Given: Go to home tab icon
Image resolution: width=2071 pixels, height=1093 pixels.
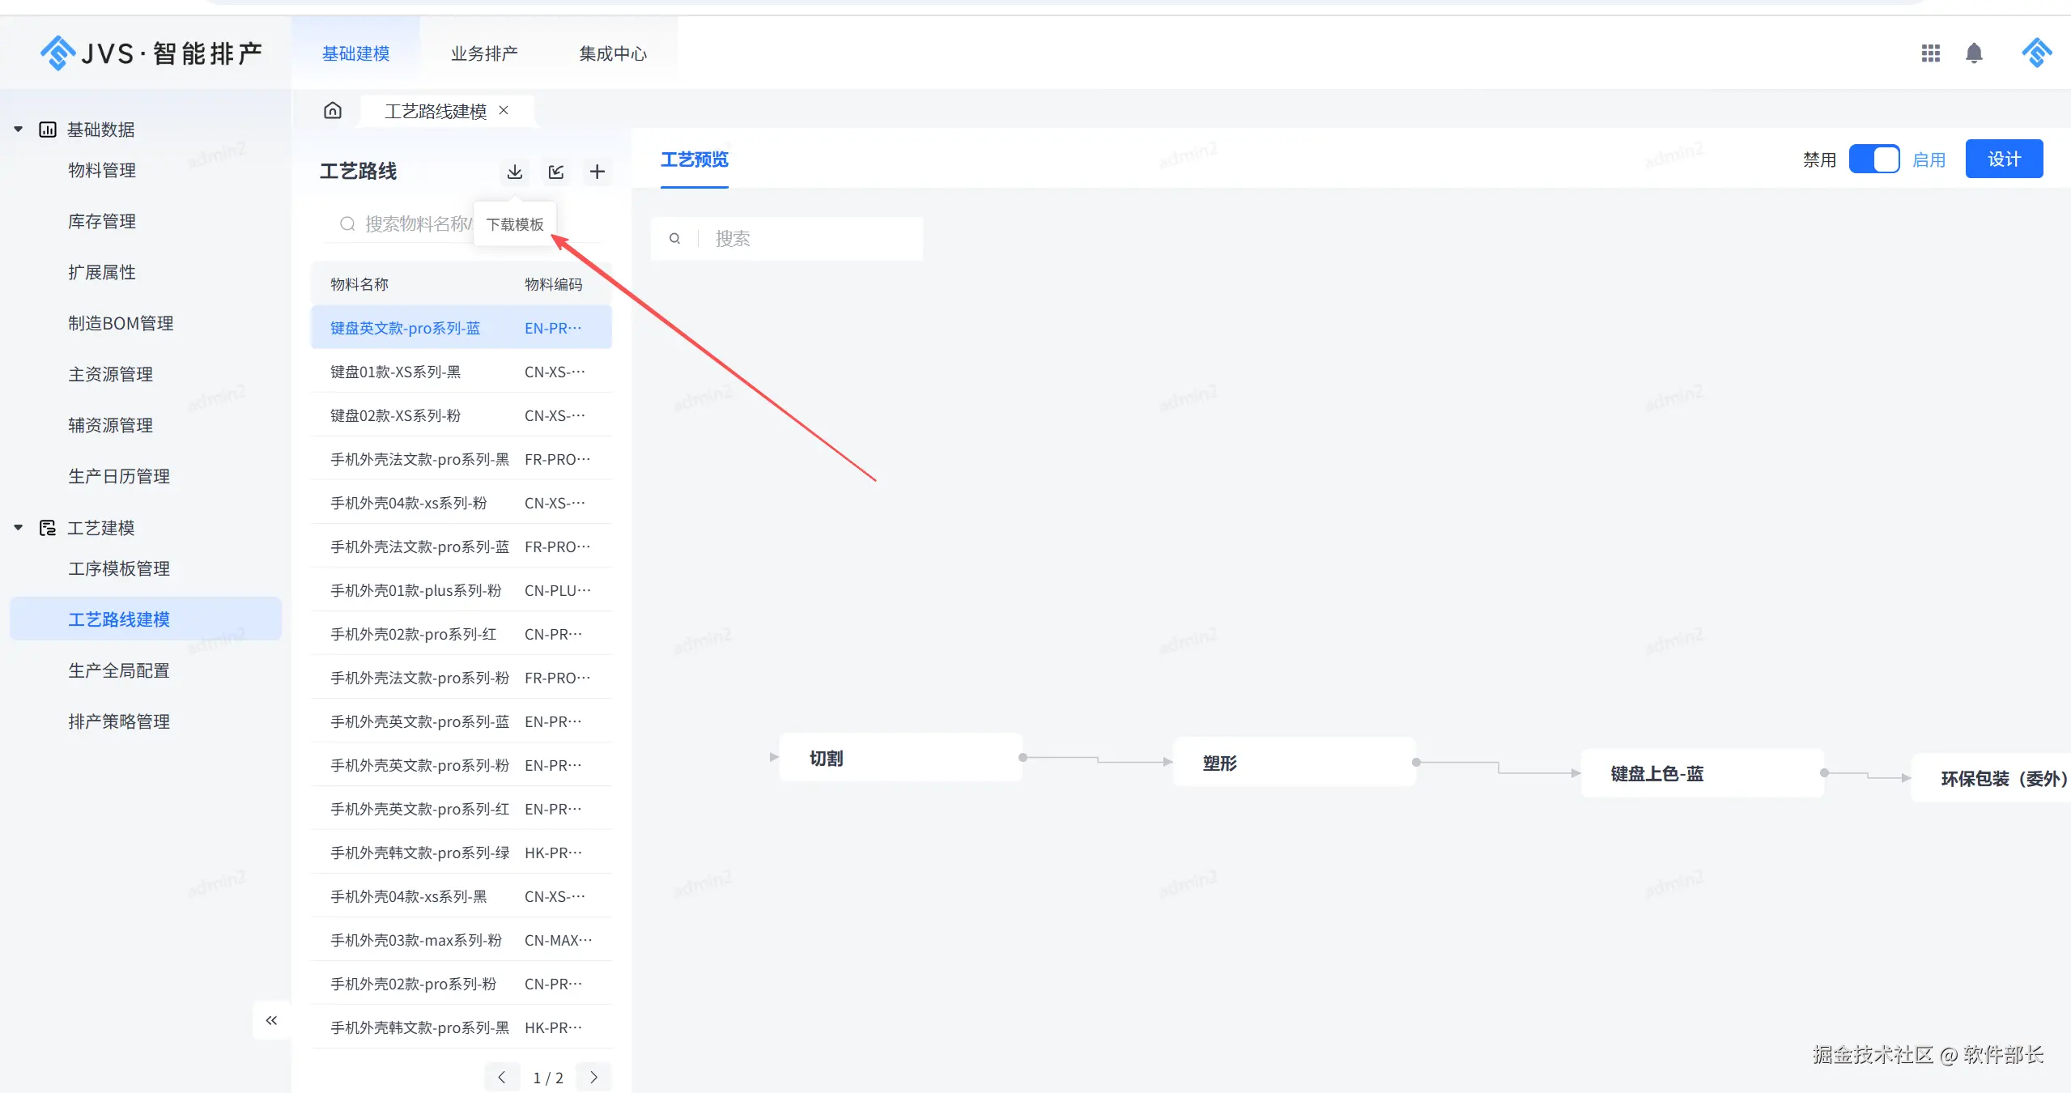Looking at the screenshot, I should 333,110.
